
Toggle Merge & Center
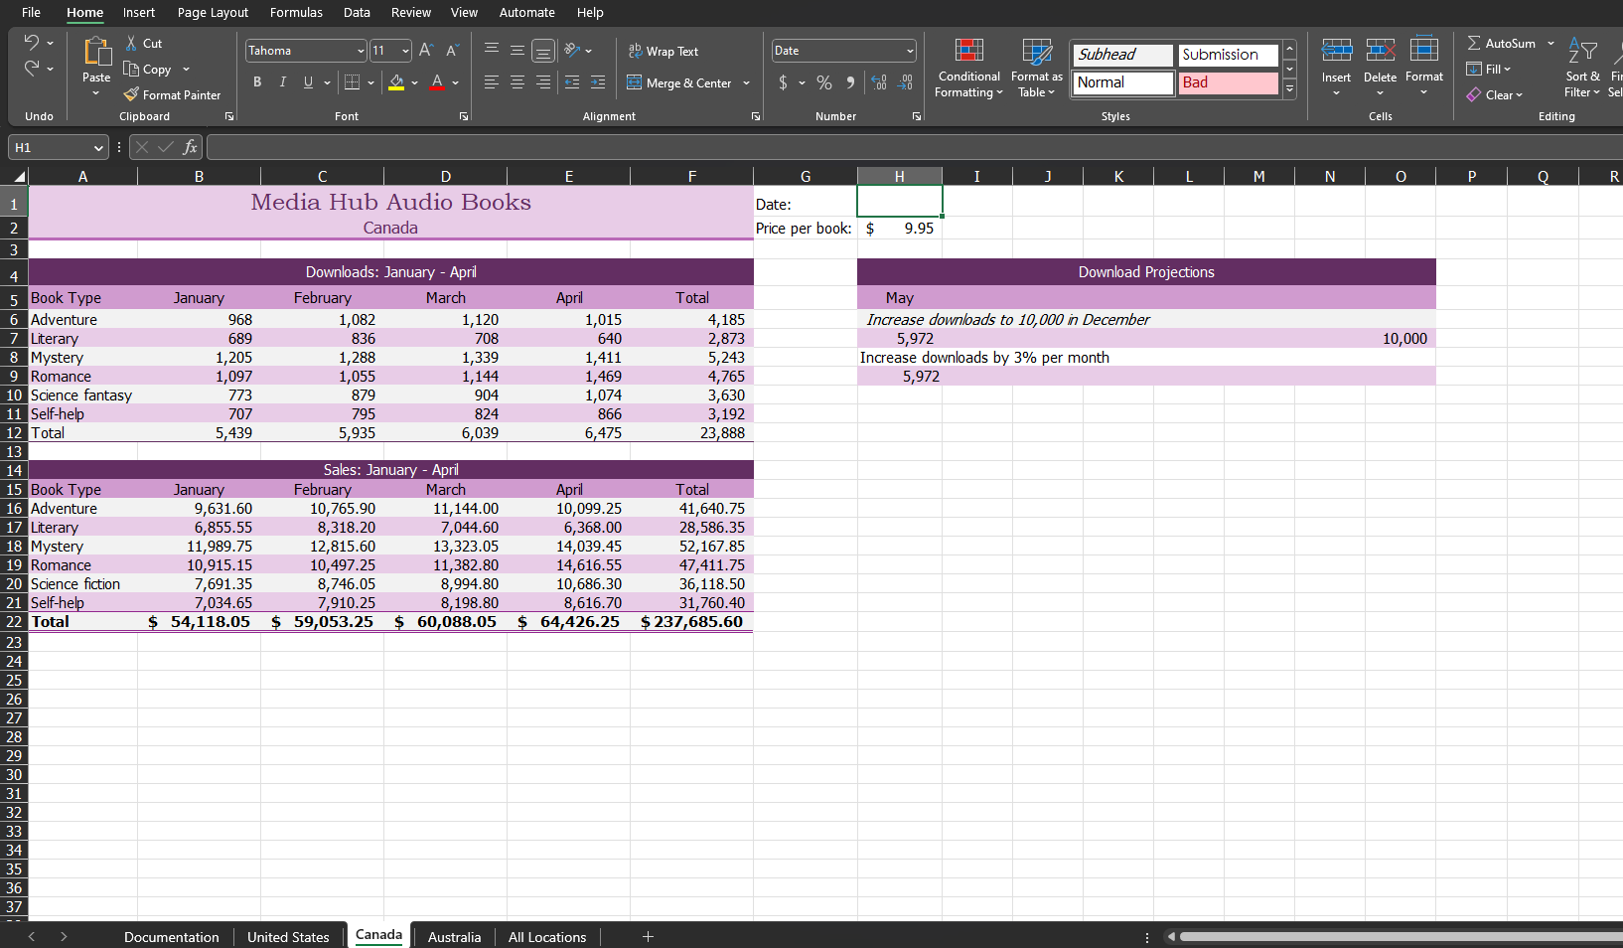pyautogui.click(x=680, y=82)
